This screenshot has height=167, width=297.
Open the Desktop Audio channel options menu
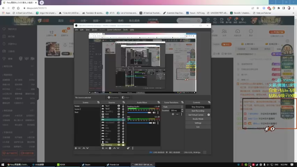point(158,113)
